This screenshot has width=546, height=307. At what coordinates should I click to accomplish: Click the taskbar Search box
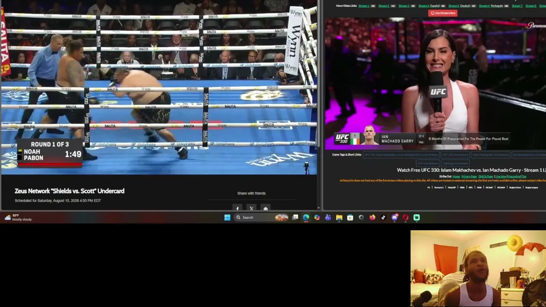coord(262,217)
